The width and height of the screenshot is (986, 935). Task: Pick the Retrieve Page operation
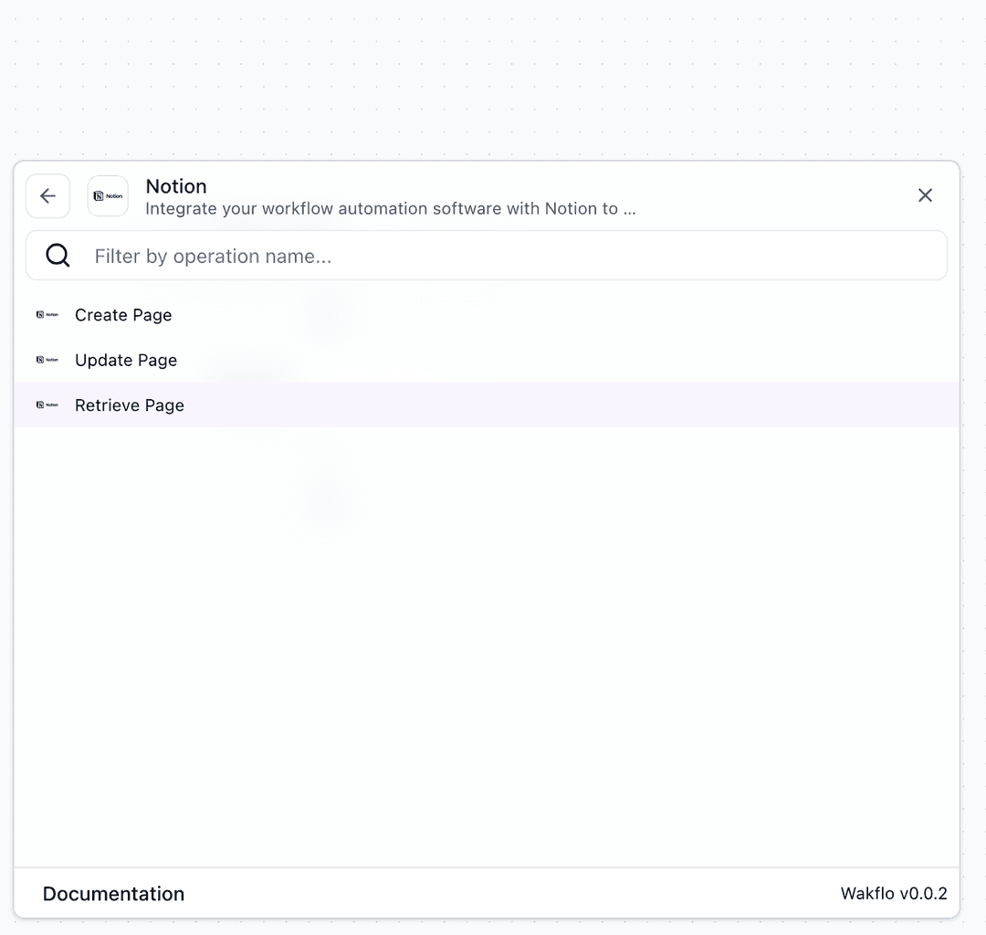[130, 405]
